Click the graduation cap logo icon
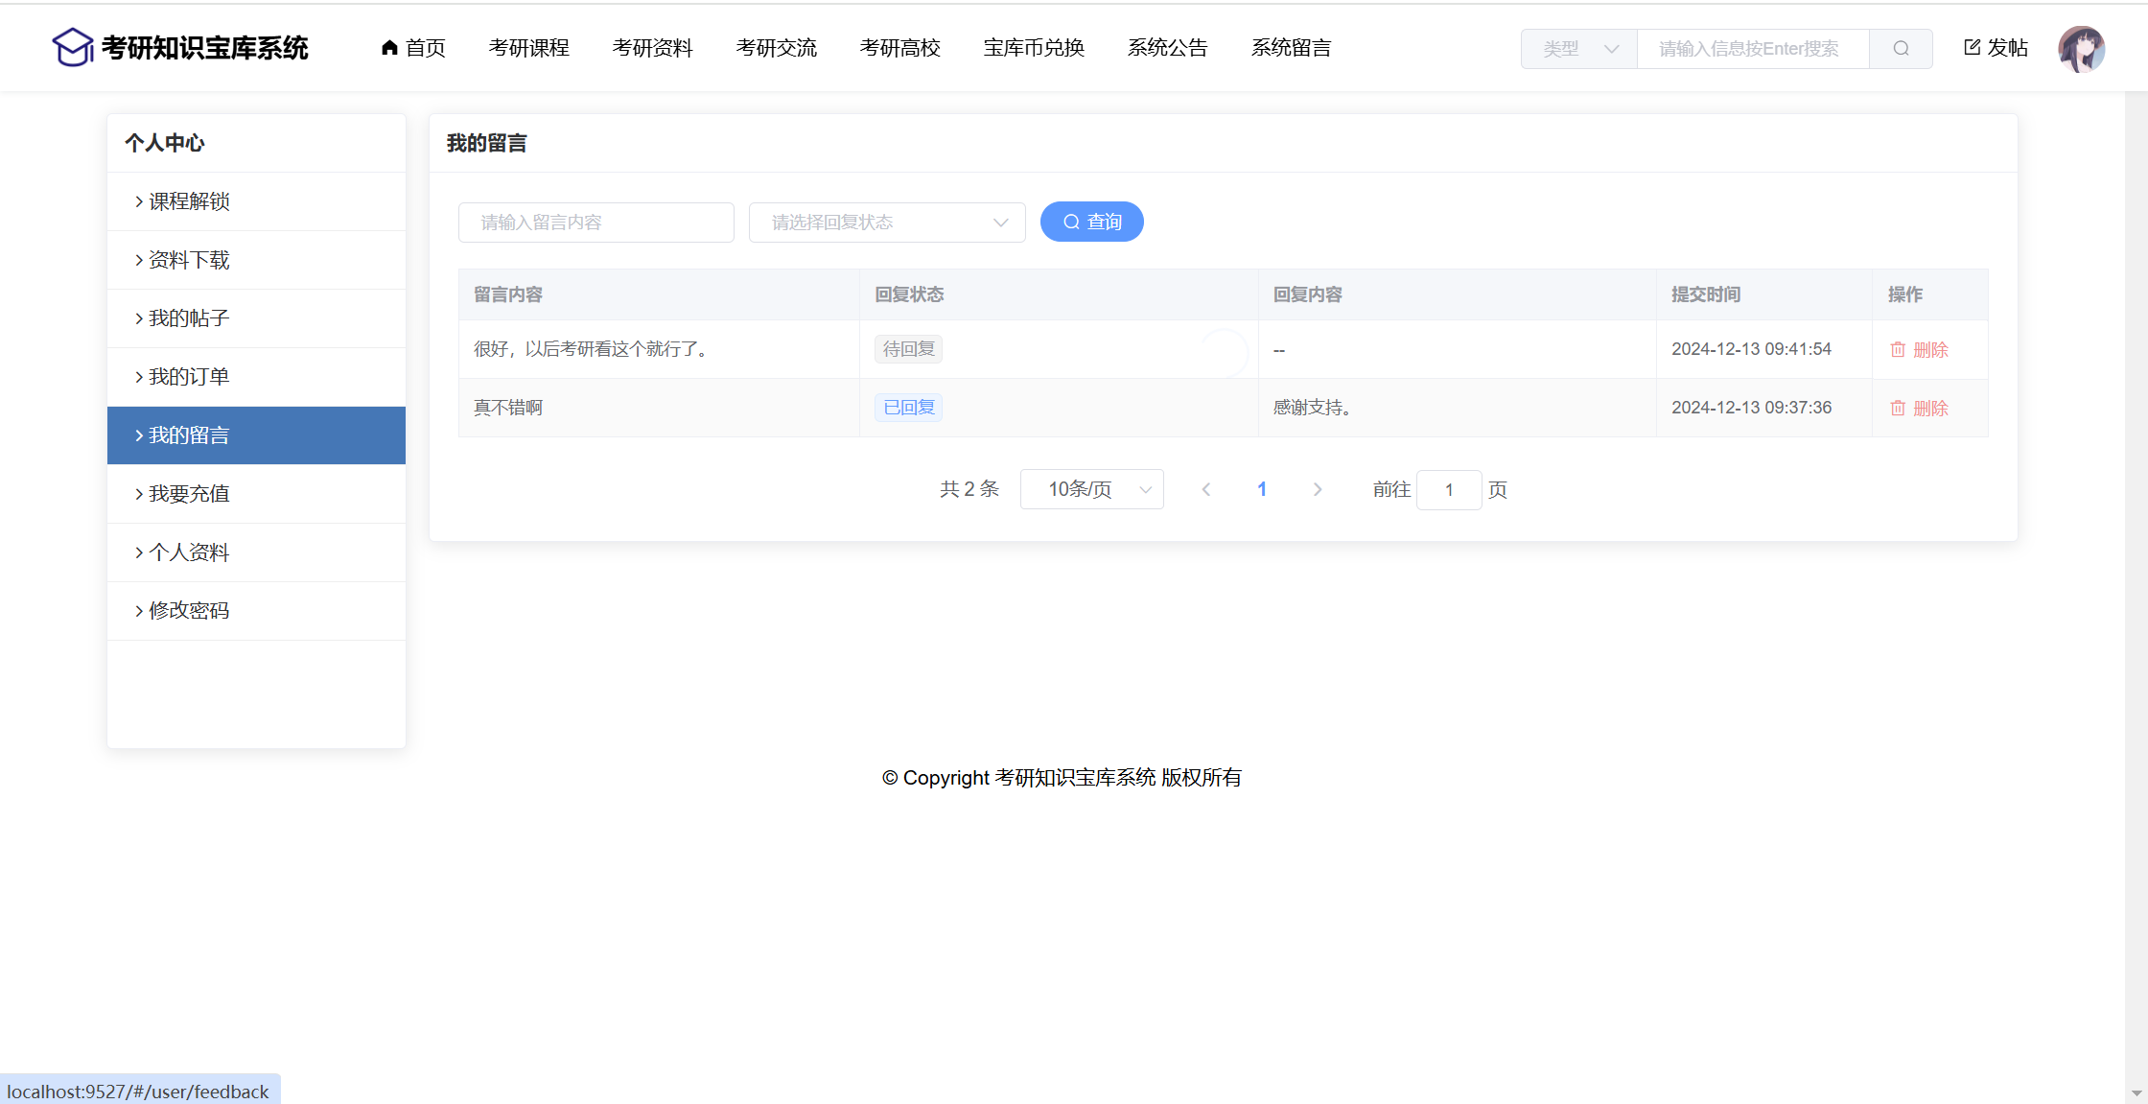The image size is (2148, 1104). (72, 48)
